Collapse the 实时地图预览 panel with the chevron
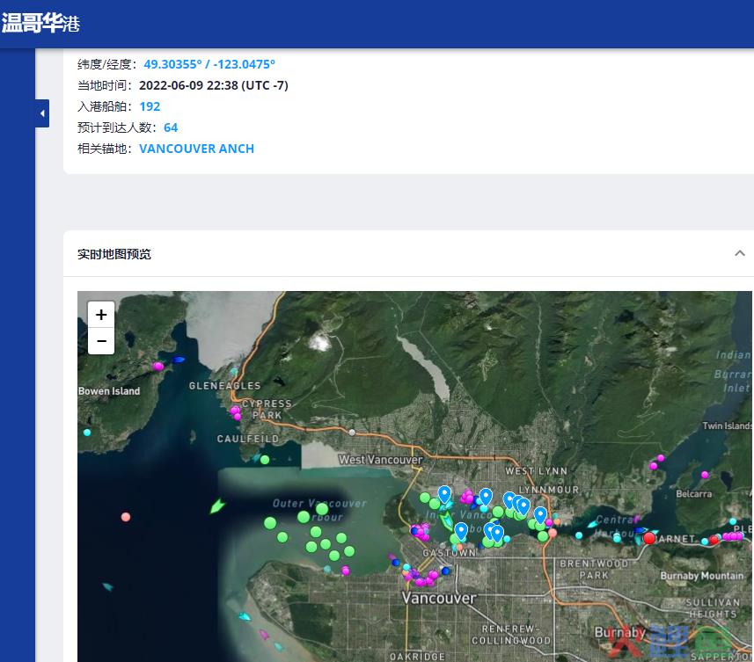Viewport: 754px width, 662px height. point(740,253)
